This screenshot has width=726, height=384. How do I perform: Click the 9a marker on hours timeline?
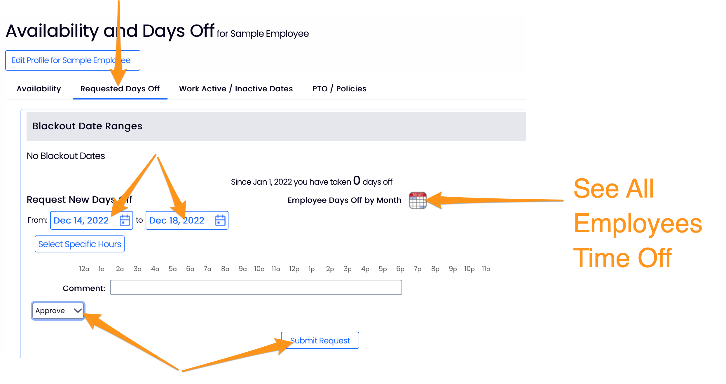[x=242, y=269]
